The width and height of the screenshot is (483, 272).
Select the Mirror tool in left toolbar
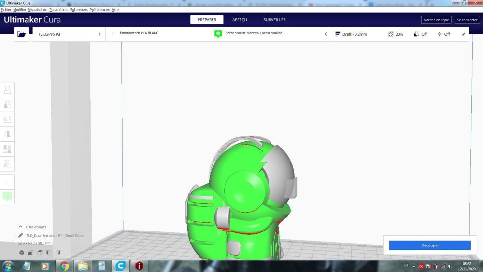[7, 134]
